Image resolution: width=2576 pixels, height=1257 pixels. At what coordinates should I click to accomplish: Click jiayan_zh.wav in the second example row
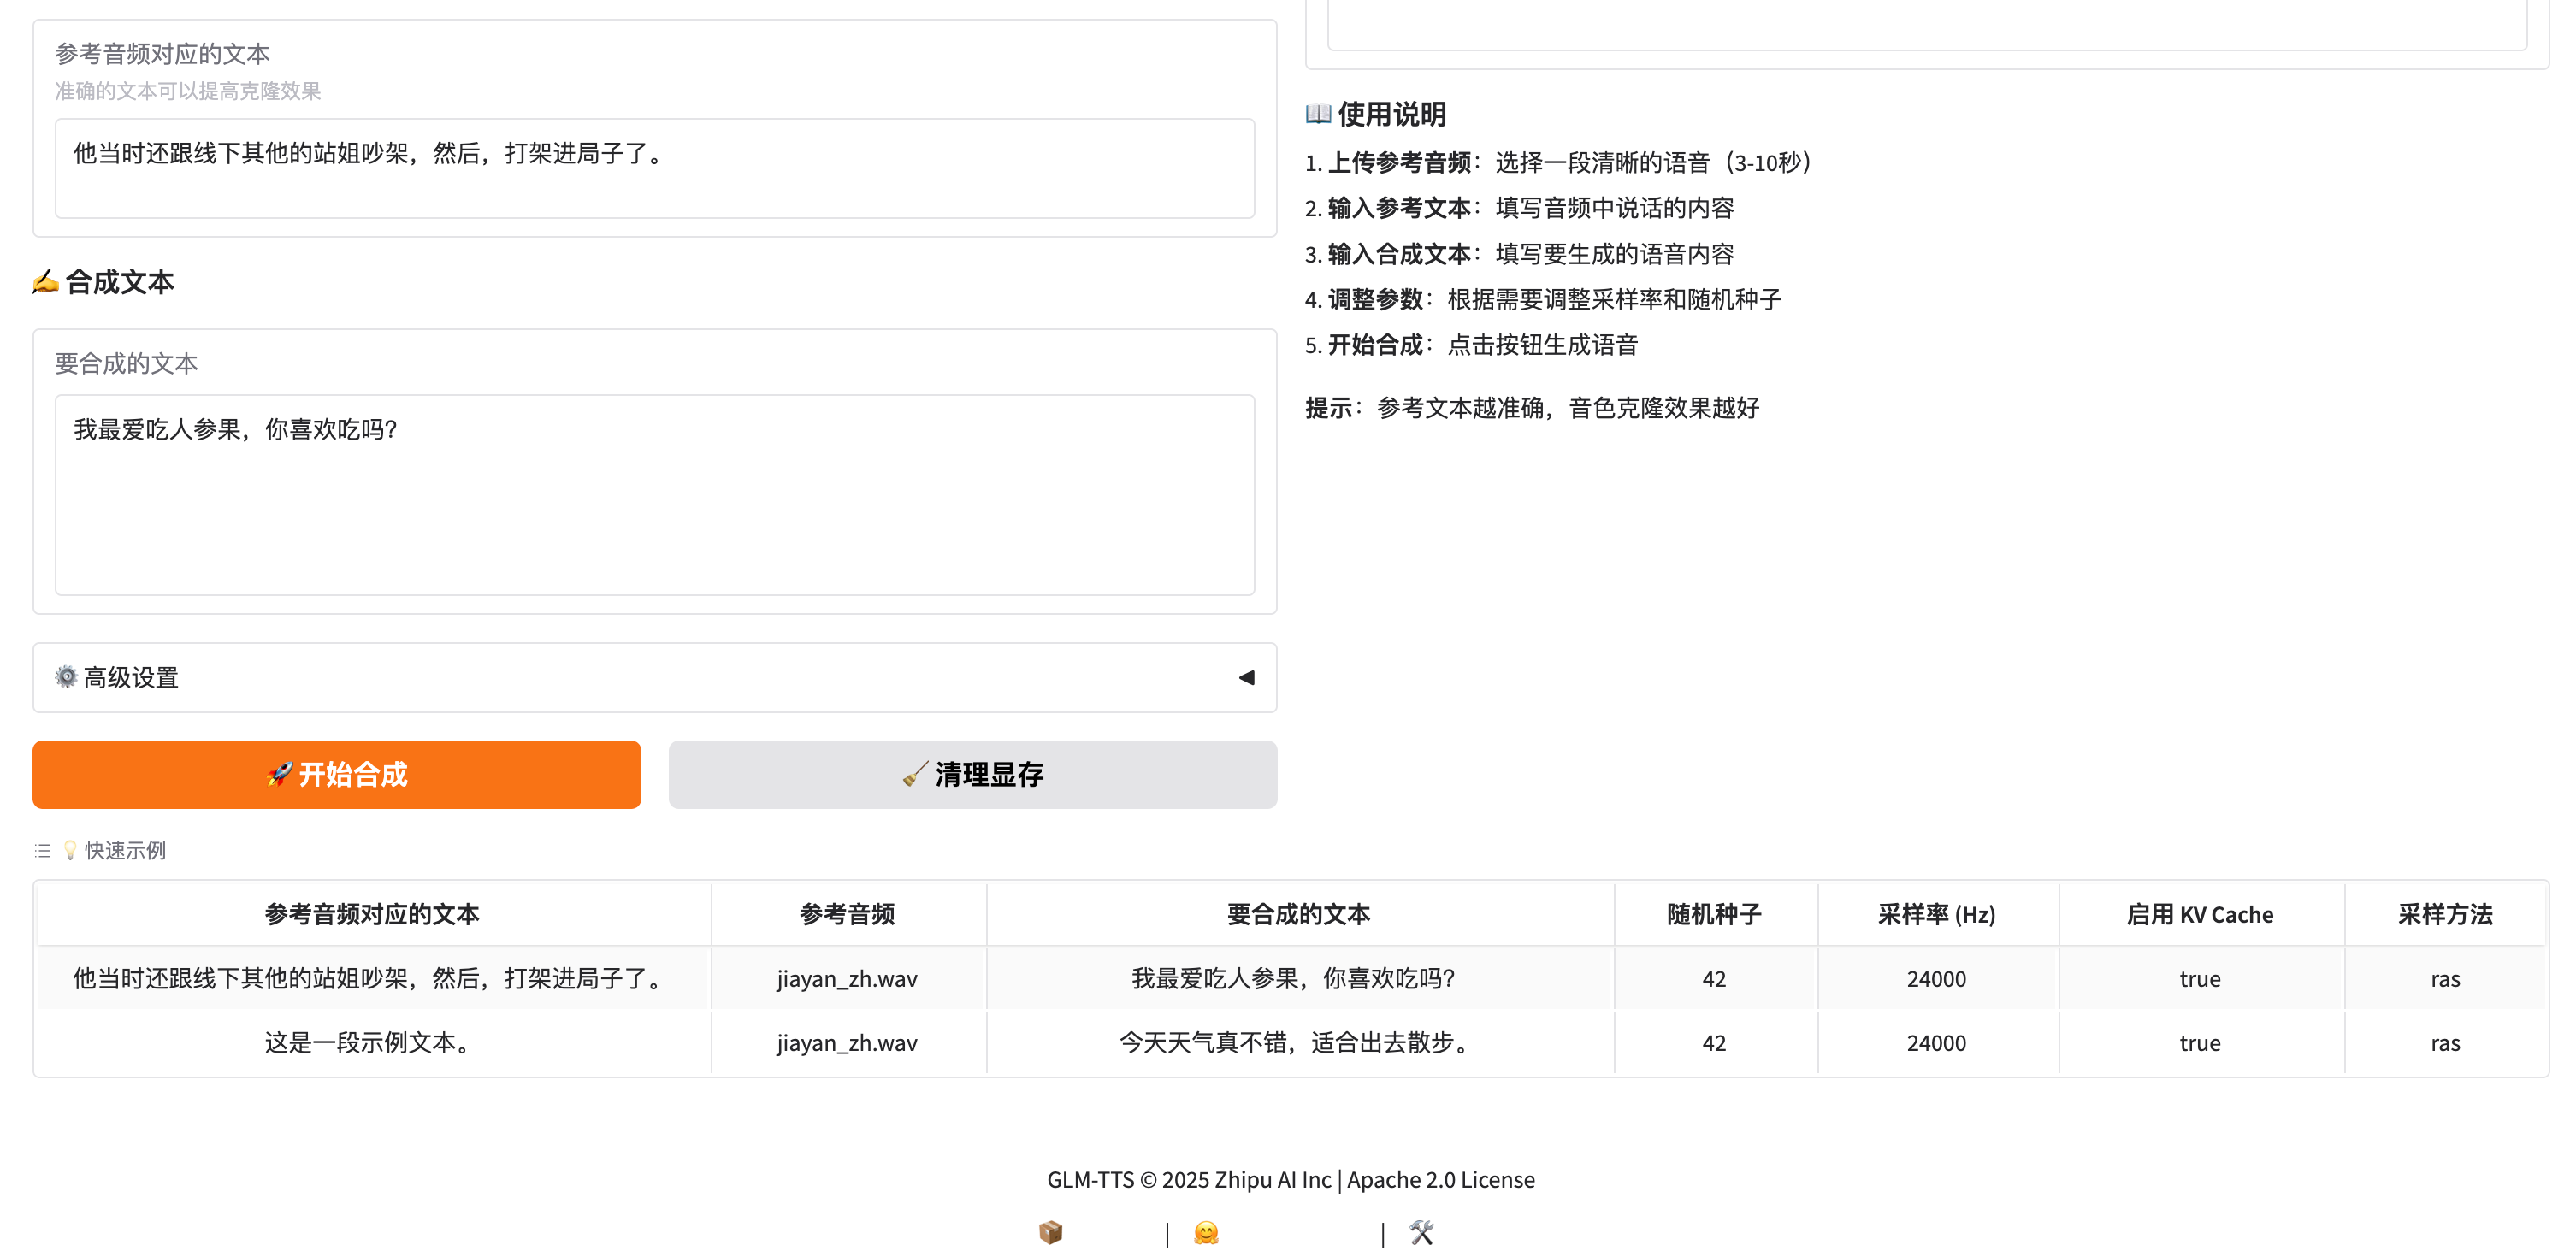click(x=847, y=1042)
